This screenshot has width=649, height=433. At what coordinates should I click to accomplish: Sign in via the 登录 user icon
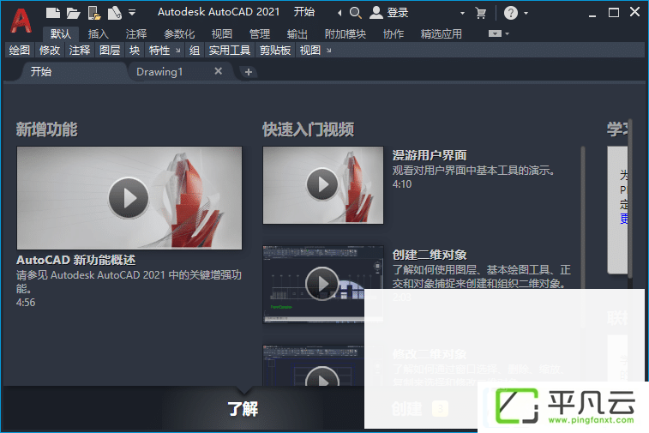click(389, 13)
